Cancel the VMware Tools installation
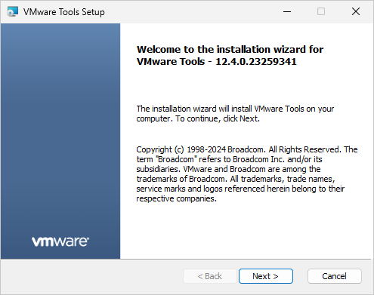The width and height of the screenshot is (374, 295). [x=335, y=276]
